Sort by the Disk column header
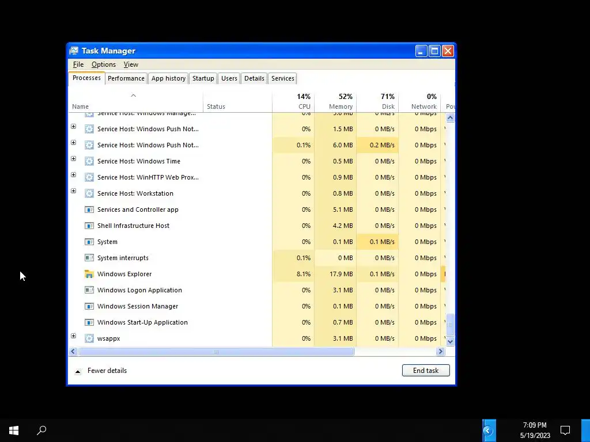590x442 pixels. coord(377,102)
